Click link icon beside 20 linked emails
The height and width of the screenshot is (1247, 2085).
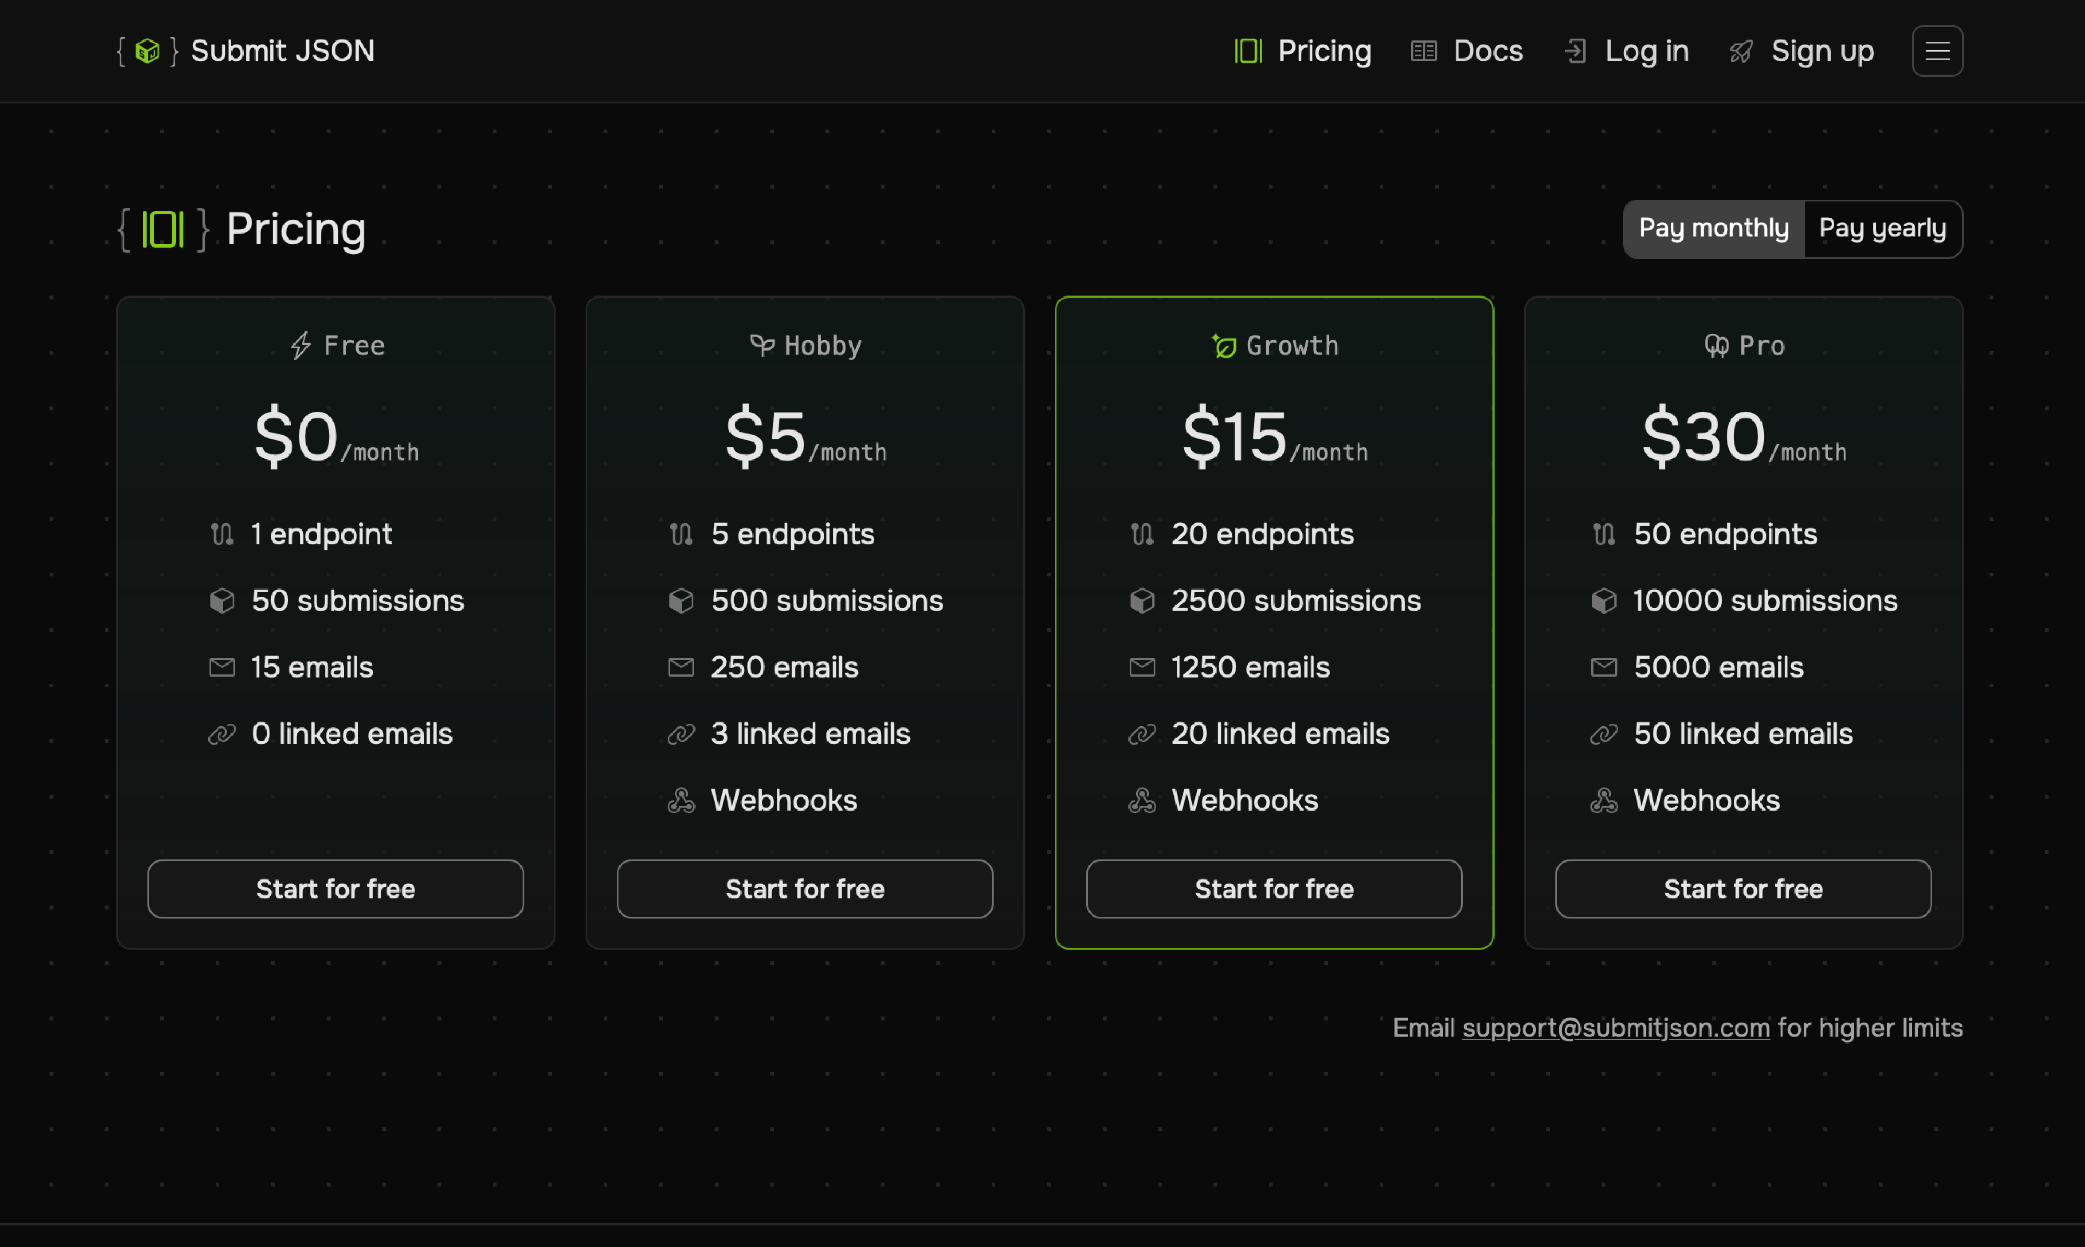[x=1142, y=733]
